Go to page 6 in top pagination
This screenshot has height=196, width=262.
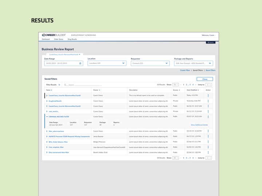tap(193, 85)
